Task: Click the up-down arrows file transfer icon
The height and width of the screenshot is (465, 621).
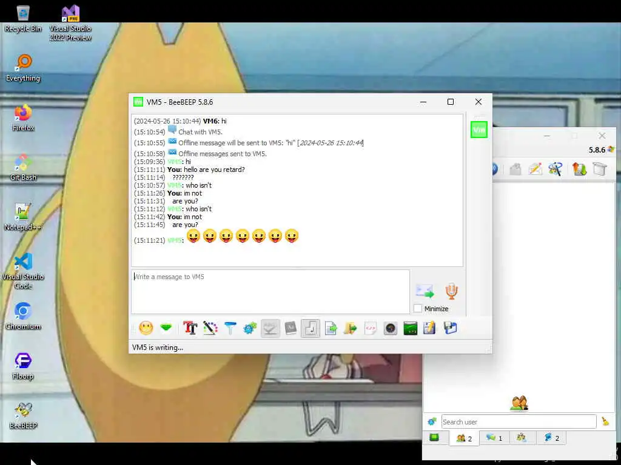Action: click(579, 169)
